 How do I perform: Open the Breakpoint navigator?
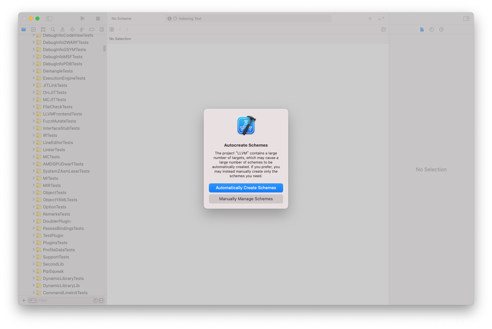[92, 29]
